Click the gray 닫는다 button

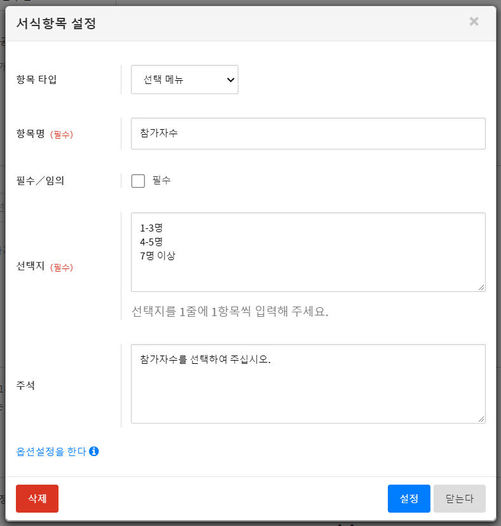click(459, 499)
